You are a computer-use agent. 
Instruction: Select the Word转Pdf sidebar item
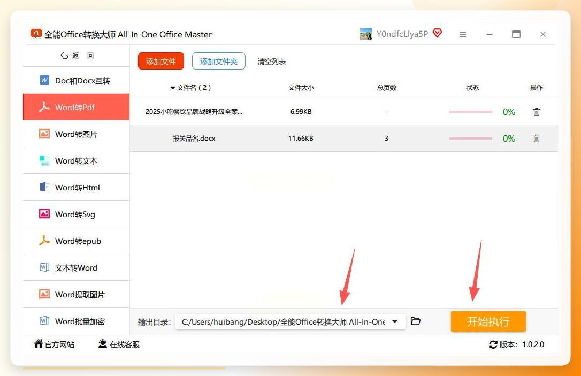click(x=77, y=106)
